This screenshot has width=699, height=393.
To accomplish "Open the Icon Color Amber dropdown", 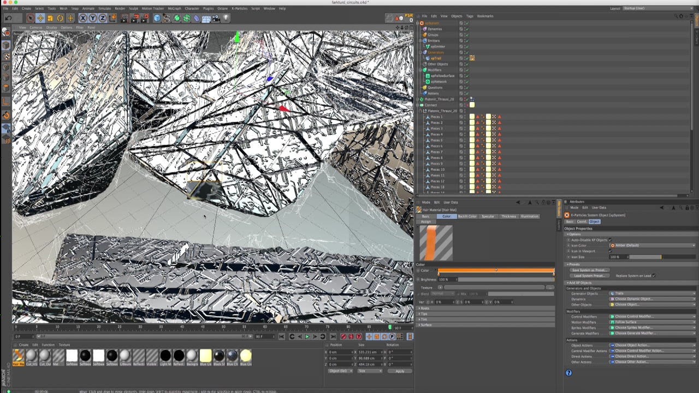I will (x=653, y=246).
